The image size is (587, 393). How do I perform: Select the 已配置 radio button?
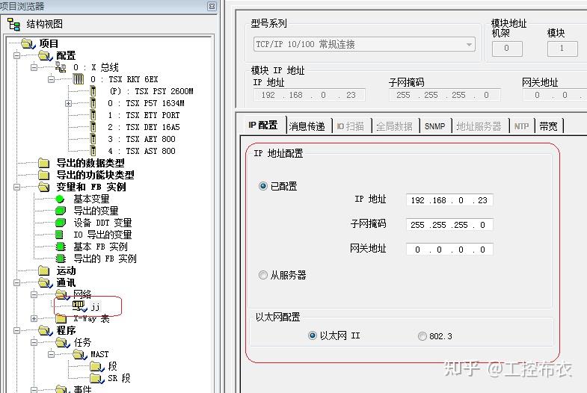pos(263,186)
